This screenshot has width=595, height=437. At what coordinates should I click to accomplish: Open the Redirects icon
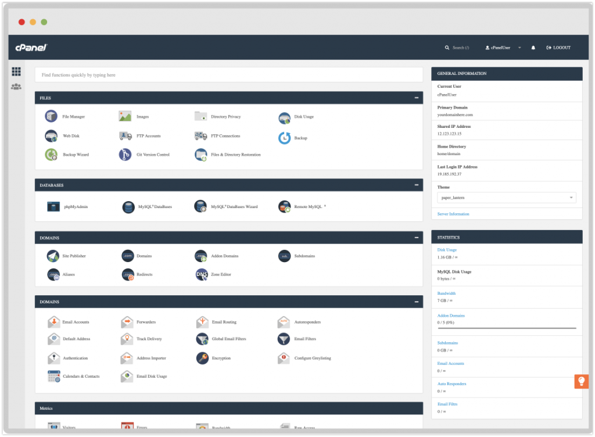tap(128, 274)
